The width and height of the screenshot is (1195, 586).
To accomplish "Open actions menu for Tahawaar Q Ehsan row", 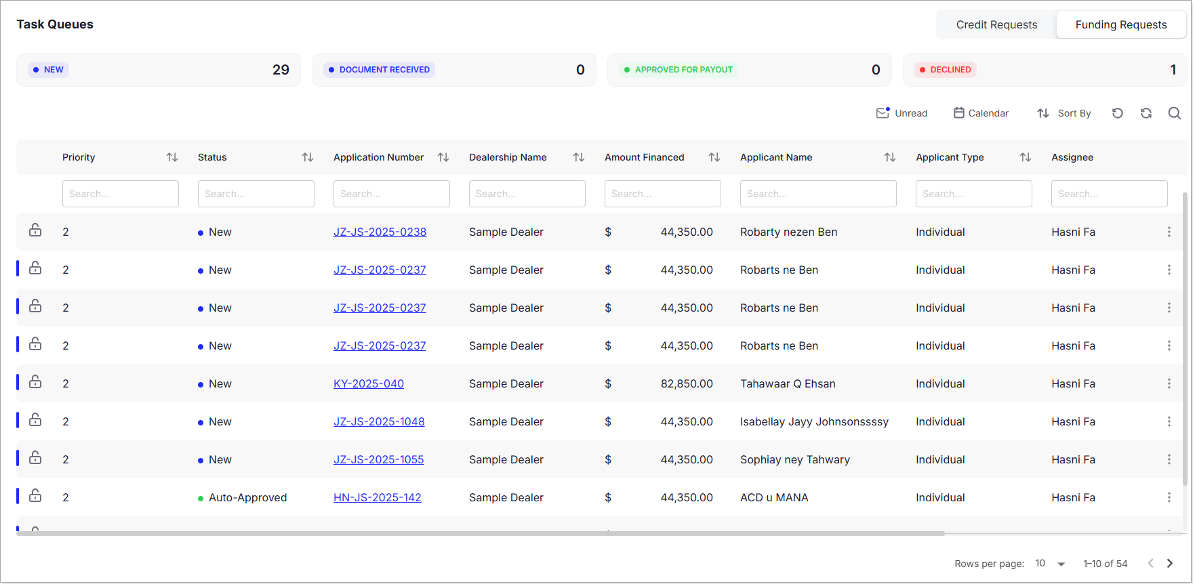I will pos(1169,383).
